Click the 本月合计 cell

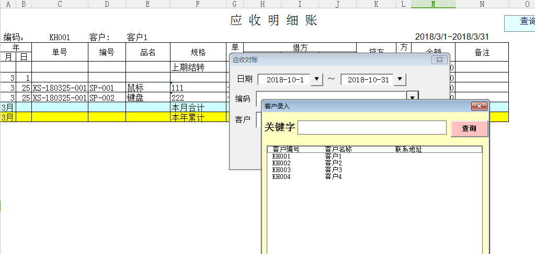(x=198, y=107)
